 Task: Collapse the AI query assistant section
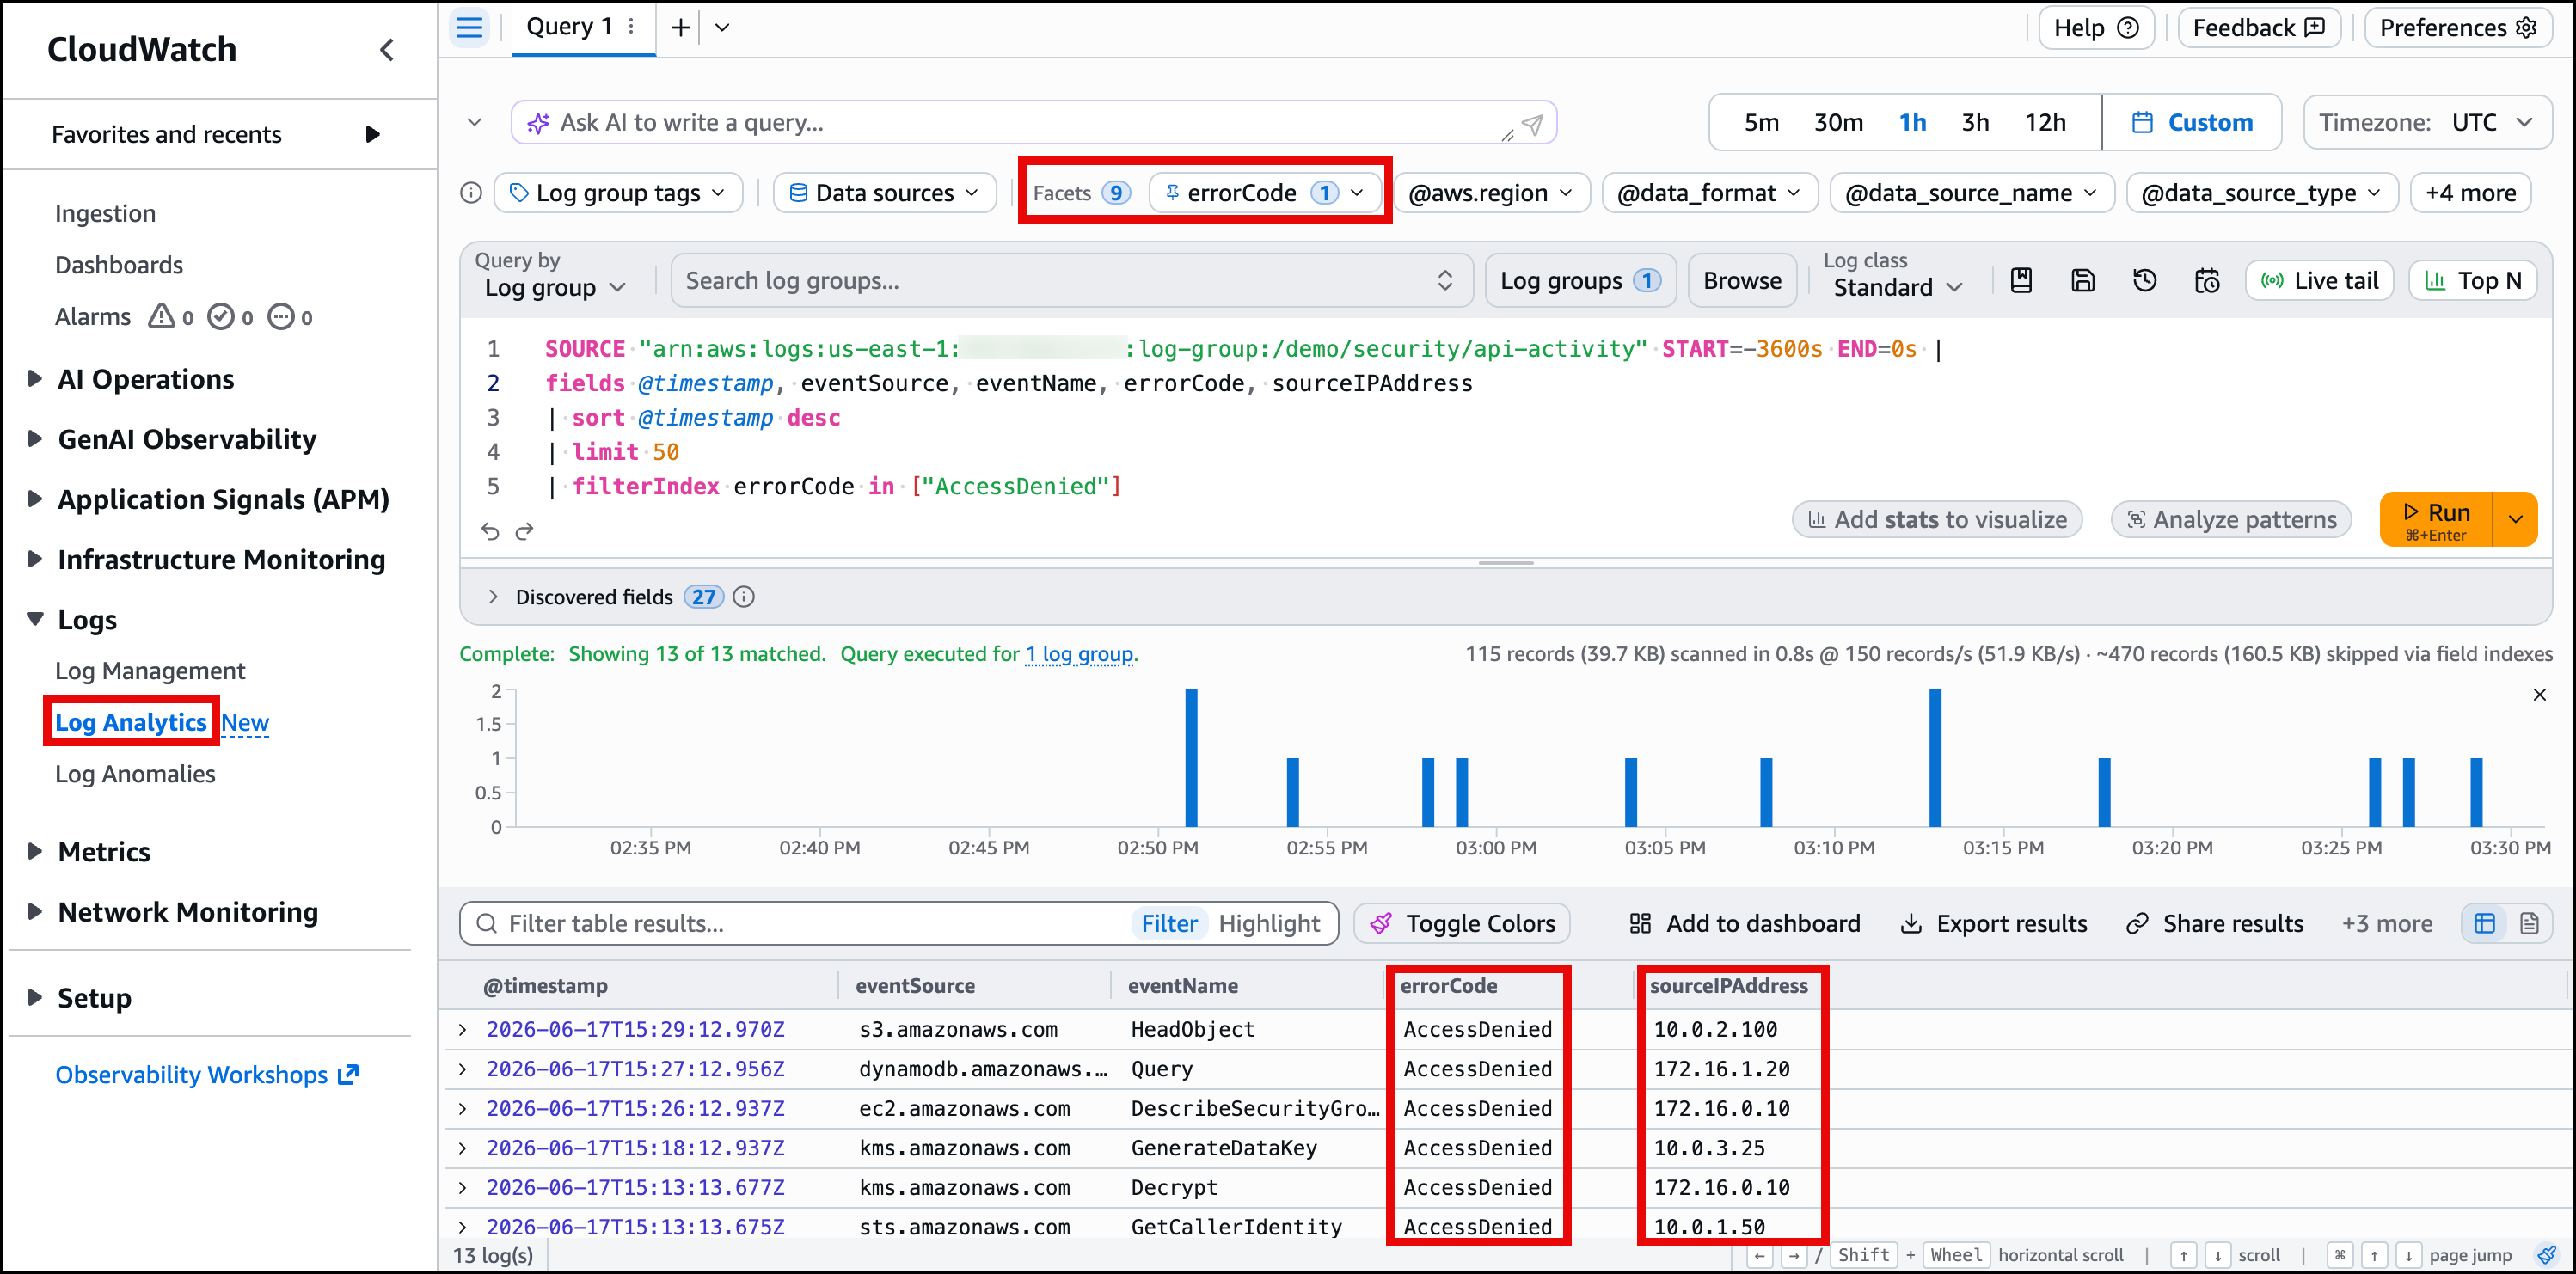[x=475, y=123]
